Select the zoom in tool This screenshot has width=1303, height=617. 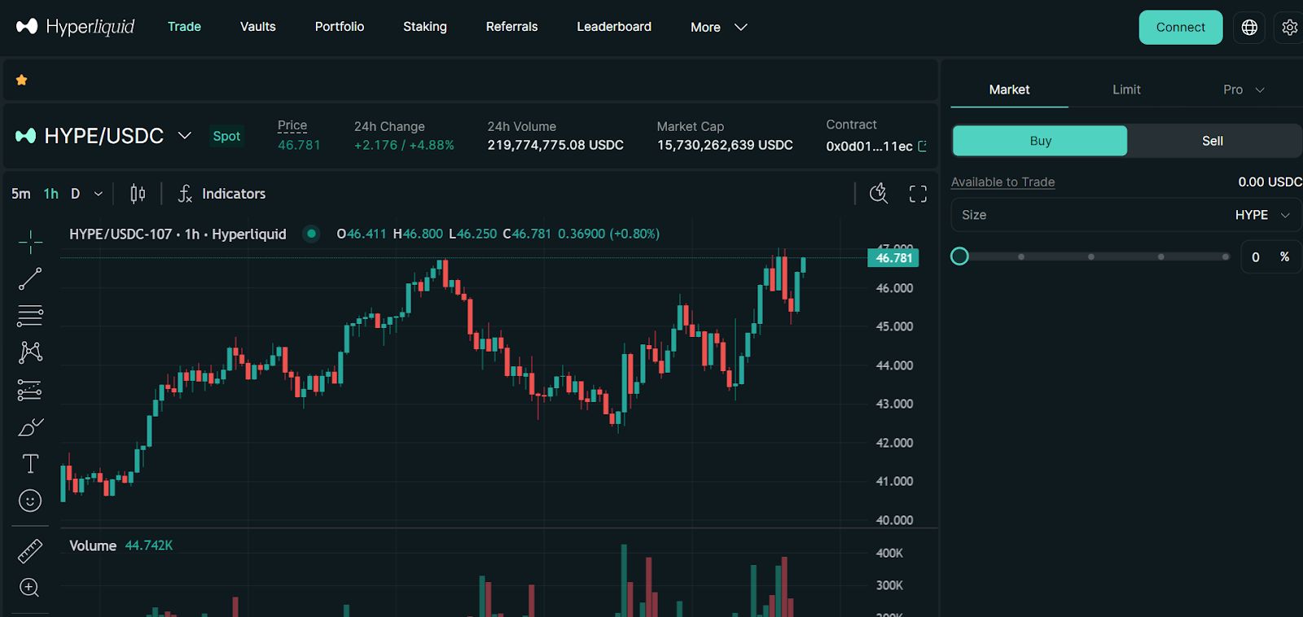tap(29, 587)
